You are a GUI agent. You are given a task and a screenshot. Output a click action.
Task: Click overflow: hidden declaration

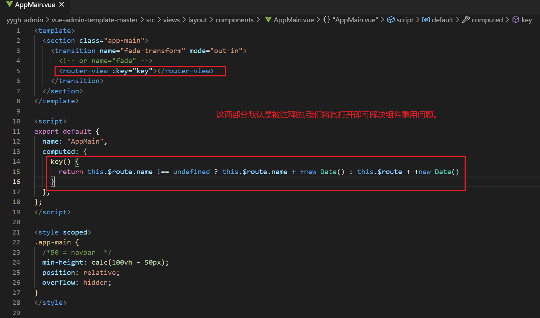pos(77,283)
